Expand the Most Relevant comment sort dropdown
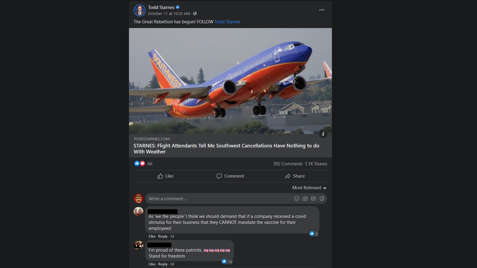 point(309,188)
